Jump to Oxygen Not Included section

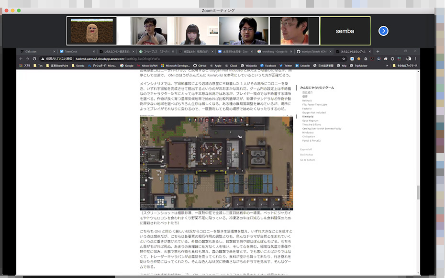tap(313, 112)
